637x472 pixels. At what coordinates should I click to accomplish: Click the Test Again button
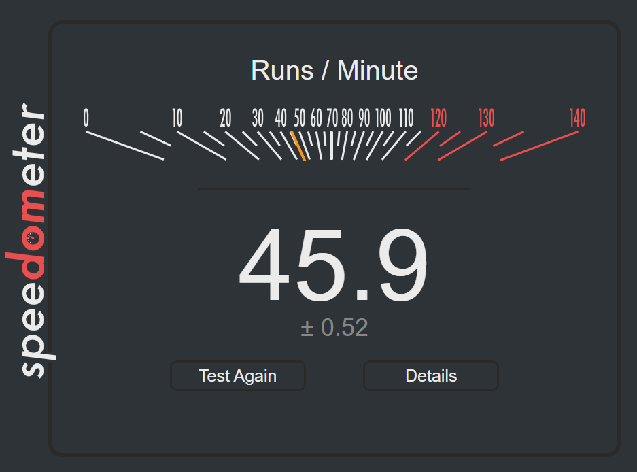click(x=238, y=375)
